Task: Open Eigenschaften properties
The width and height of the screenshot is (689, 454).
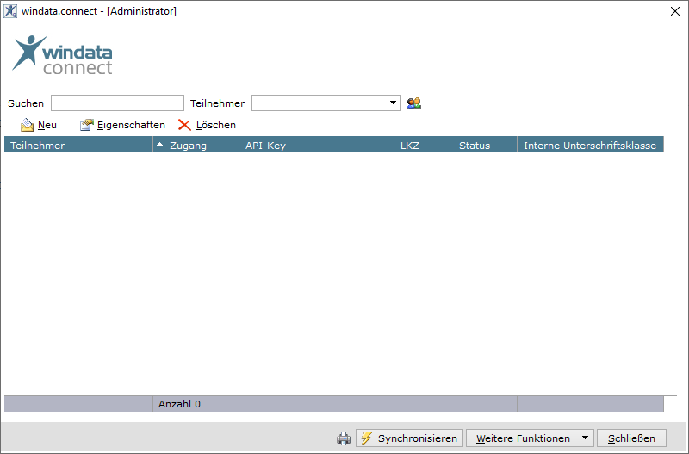Action: pyautogui.click(x=122, y=125)
